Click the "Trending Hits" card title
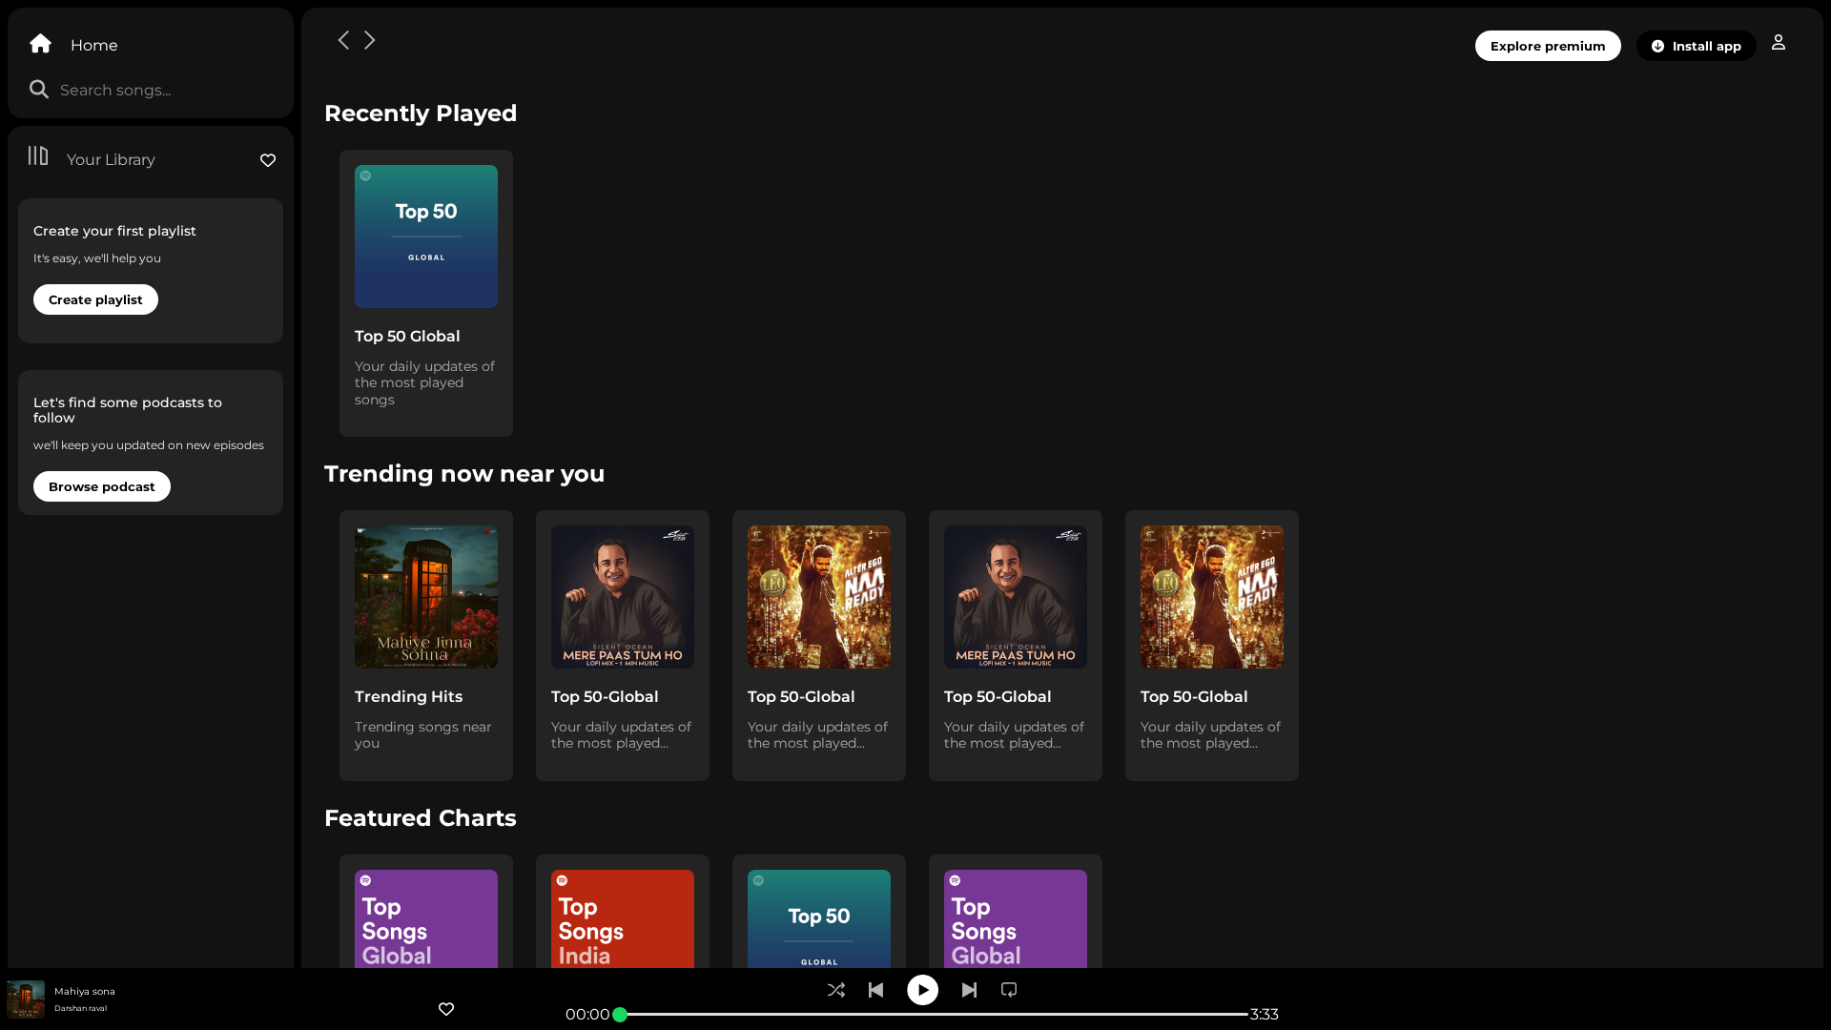This screenshot has height=1030, width=1831. [408, 697]
